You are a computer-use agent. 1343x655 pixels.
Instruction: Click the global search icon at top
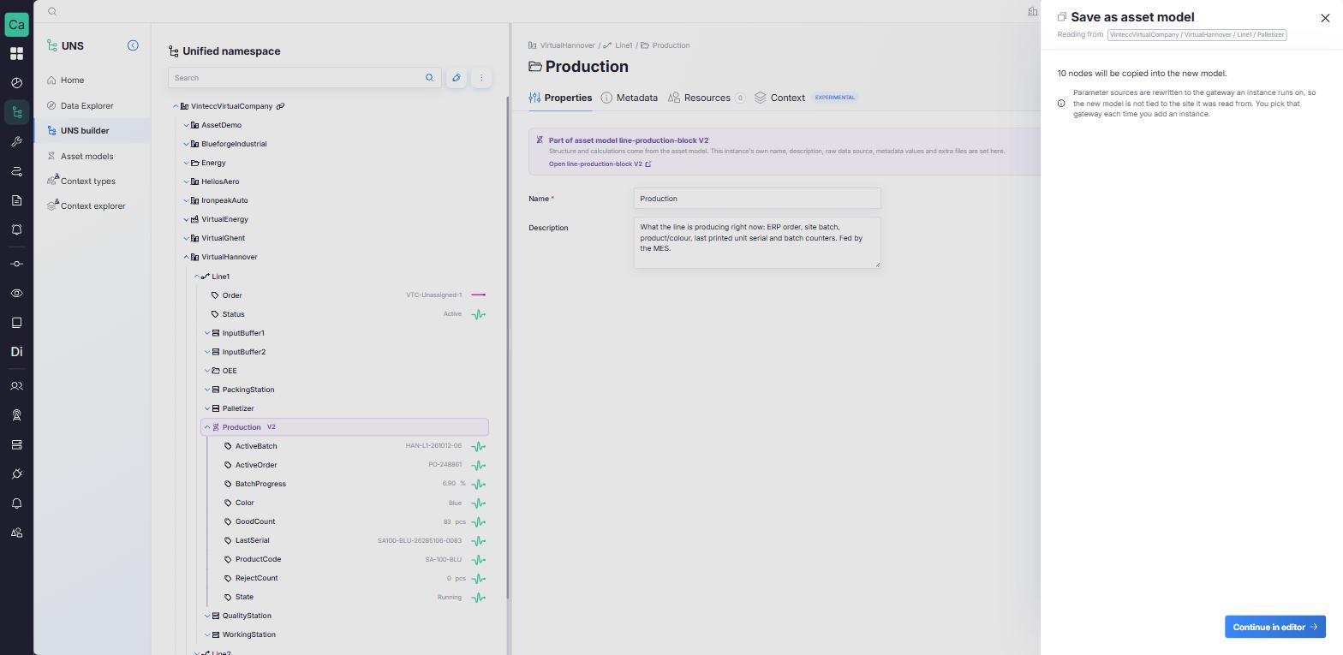click(52, 12)
